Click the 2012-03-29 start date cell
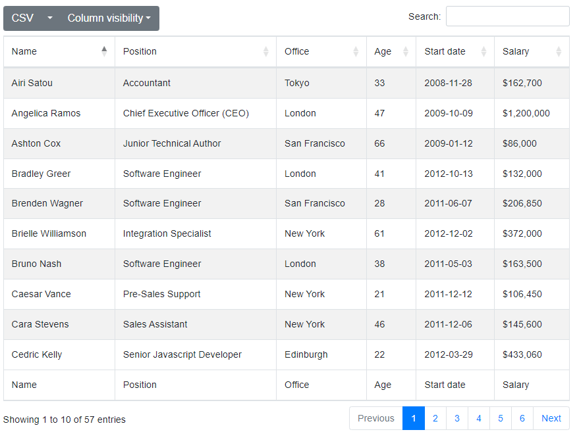Image resolution: width=579 pixels, height=432 pixels. click(x=455, y=354)
